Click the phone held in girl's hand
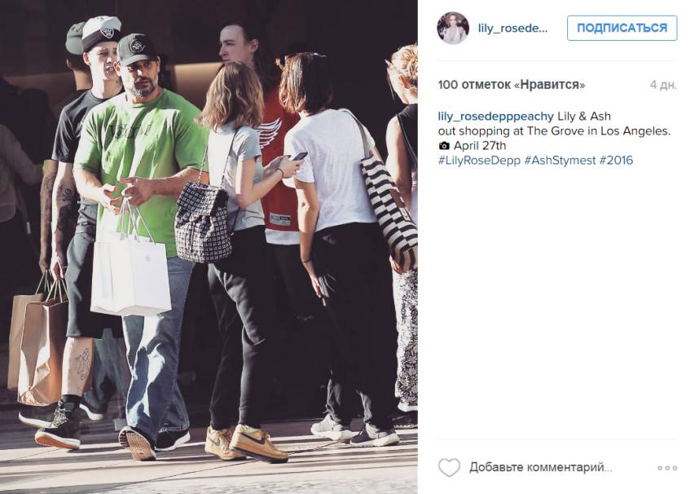Image resolution: width=690 pixels, height=494 pixels. tap(300, 156)
